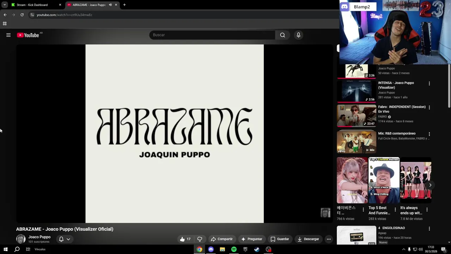Go back to the previous browser page
Image resolution: width=451 pixels, height=254 pixels.
(5, 15)
